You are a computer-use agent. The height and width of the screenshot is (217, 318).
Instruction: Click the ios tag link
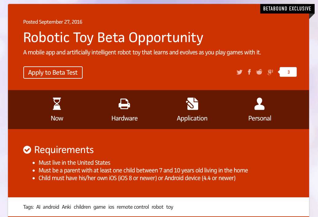coord(111,207)
